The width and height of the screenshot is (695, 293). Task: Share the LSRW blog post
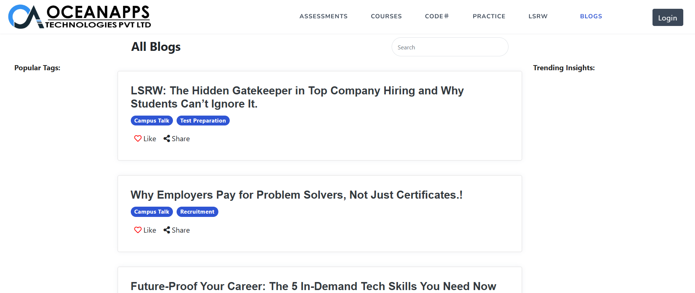(x=176, y=138)
